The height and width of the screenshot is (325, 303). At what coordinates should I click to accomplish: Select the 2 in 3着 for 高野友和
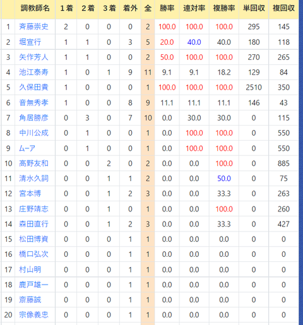pos(109,163)
